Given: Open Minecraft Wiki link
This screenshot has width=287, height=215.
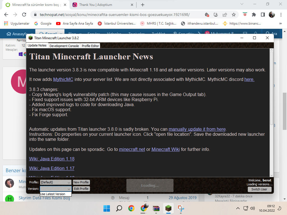Looking at the screenshot, I should tap(165, 149).
